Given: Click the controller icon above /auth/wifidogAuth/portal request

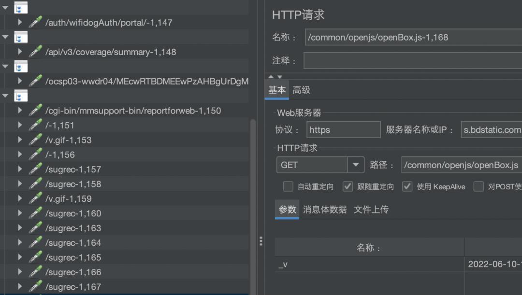Looking at the screenshot, I should (20, 8).
